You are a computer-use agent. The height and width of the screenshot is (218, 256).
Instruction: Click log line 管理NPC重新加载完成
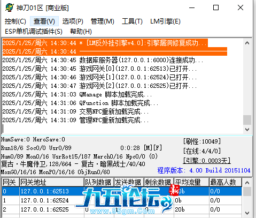[75, 120]
